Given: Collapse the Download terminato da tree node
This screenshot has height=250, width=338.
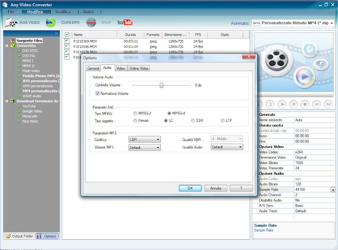Looking at the screenshot, I should point(7,101).
